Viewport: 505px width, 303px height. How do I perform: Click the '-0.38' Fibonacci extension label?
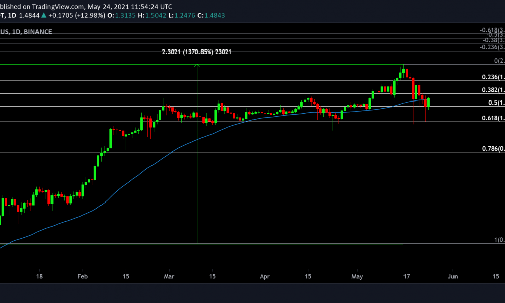point(494,40)
